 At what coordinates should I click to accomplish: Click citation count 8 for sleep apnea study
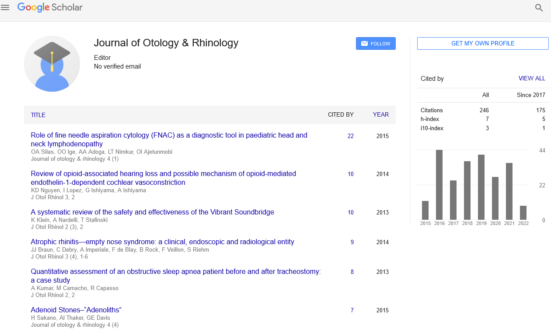point(352,272)
